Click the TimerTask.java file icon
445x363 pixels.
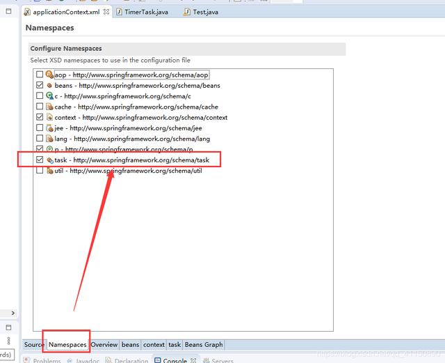point(119,12)
